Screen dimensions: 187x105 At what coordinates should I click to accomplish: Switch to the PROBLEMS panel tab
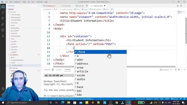coord(47,69)
